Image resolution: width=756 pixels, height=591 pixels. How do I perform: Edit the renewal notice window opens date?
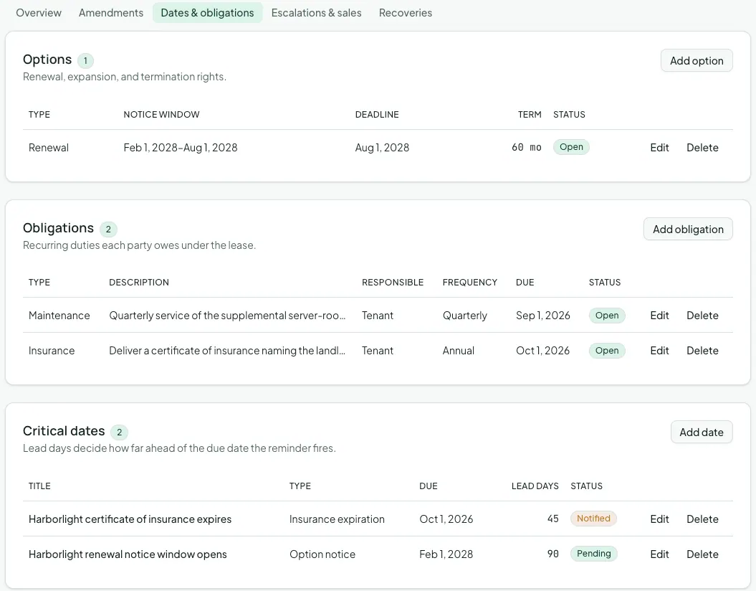[x=659, y=554]
